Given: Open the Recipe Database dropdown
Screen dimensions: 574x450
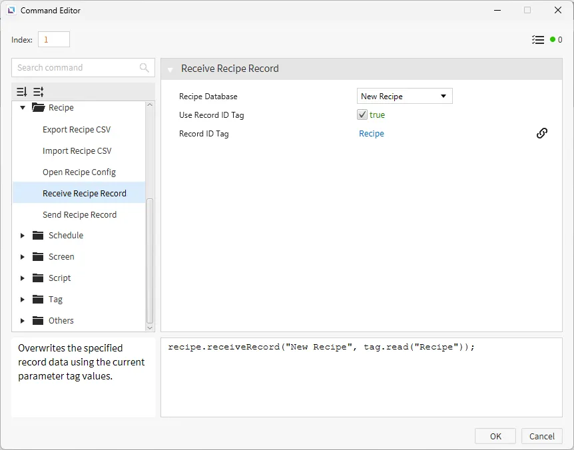Looking at the screenshot, I should pos(405,97).
